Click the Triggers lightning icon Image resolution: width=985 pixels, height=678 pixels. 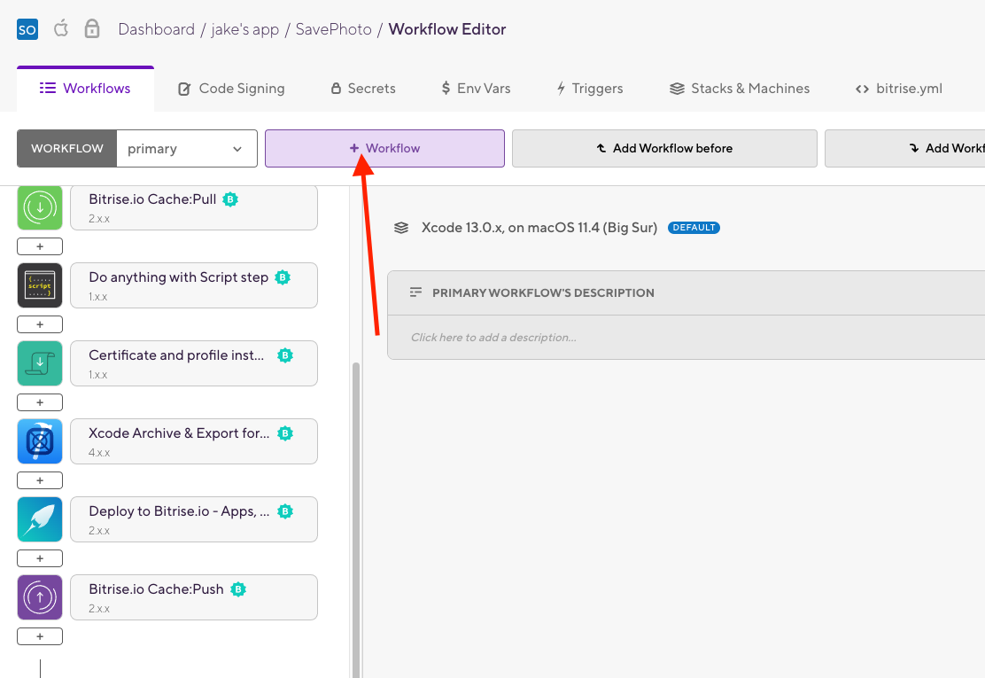(561, 88)
